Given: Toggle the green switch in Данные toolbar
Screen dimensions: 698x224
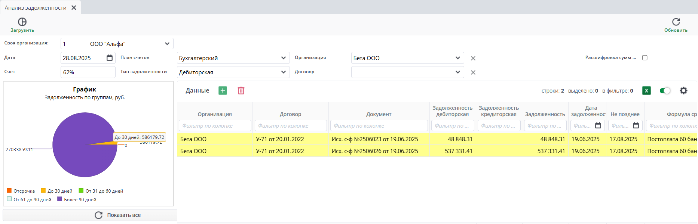Looking at the screenshot, I should point(665,91).
